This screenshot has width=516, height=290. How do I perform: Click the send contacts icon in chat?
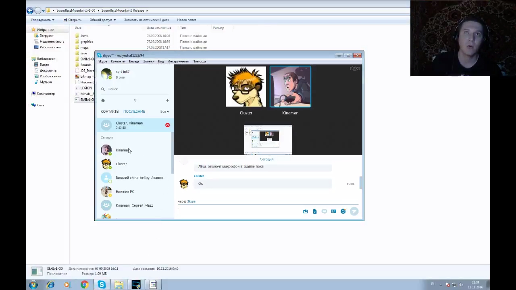point(333,211)
